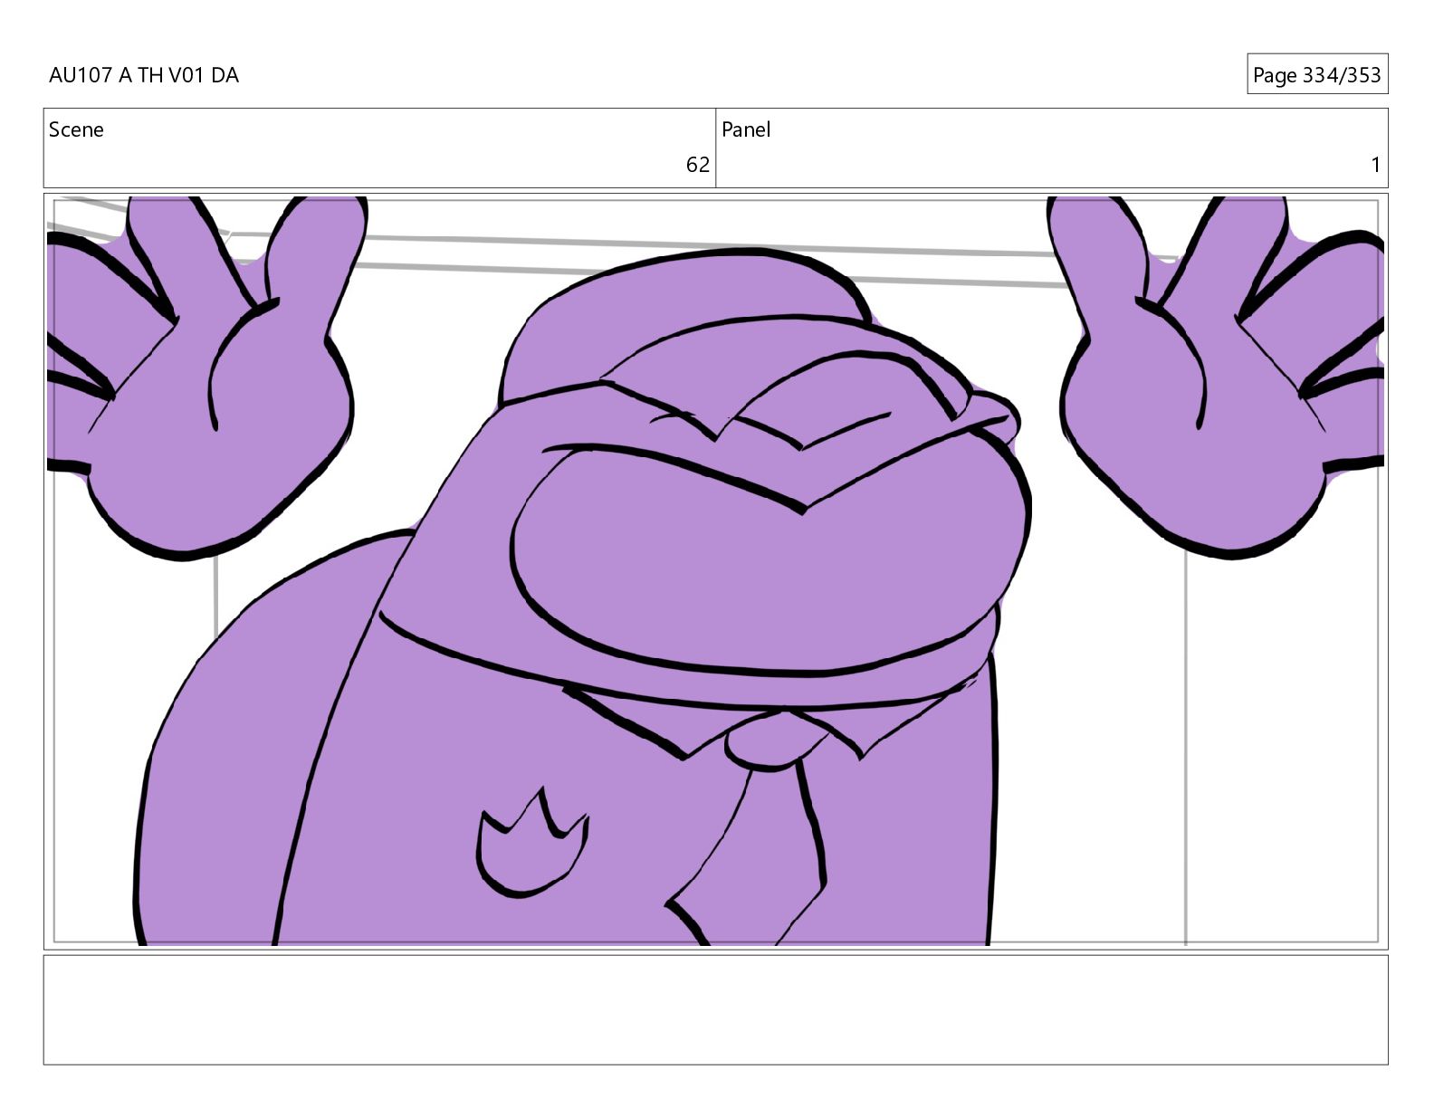Click the panel number '1'

point(1375,165)
